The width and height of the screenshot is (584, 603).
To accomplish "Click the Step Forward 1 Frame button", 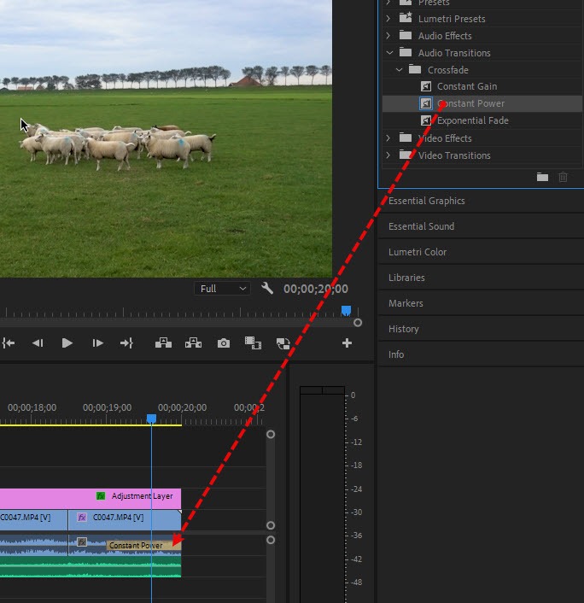I will click(x=97, y=342).
